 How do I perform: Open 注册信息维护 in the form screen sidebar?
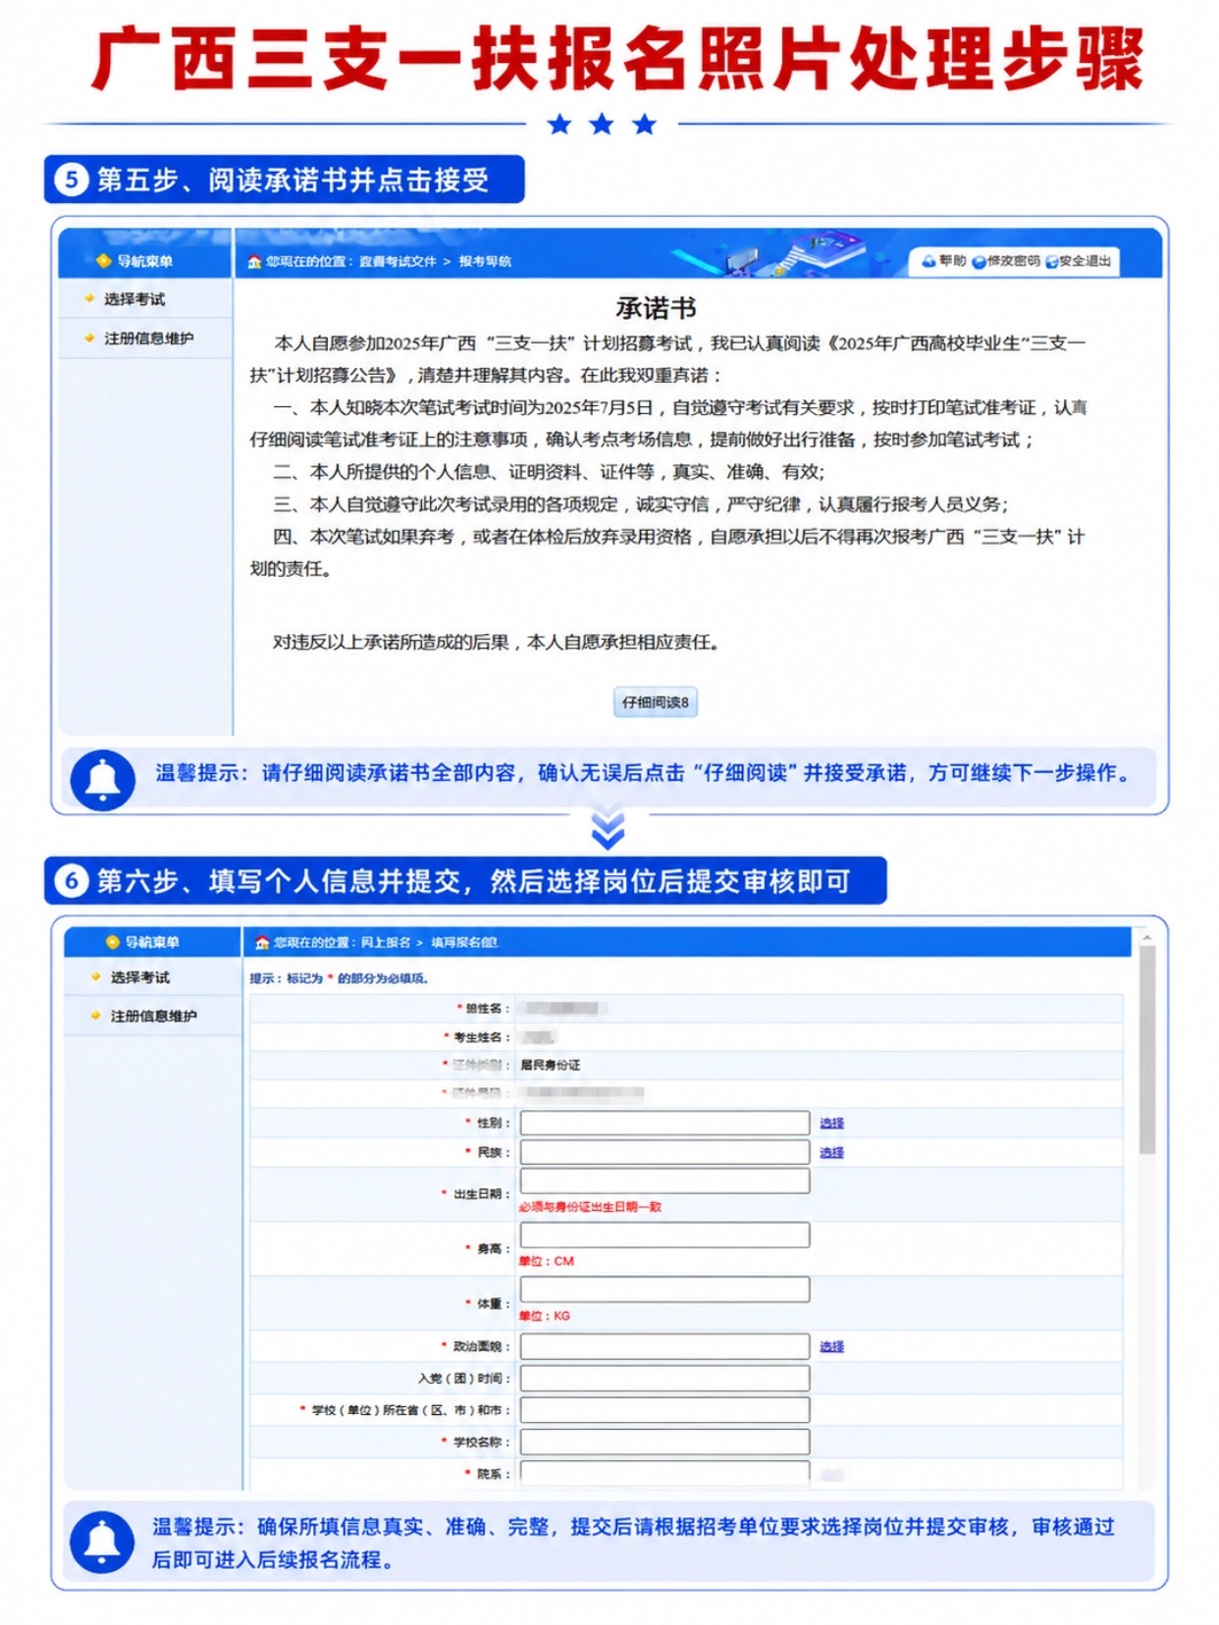[x=154, y=1016]
